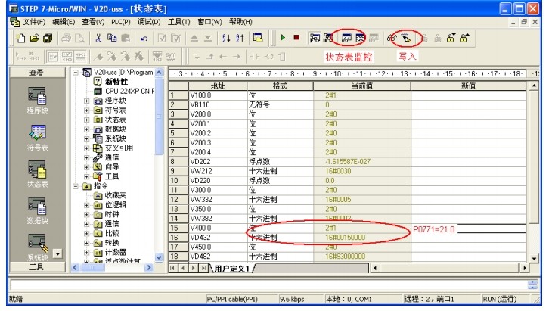Toggle chart status table monitoring
Screen dimensions: 549x311
(x=346, y=38)
